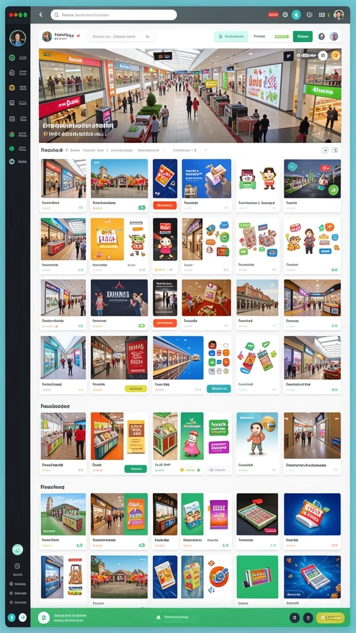Click the mint green circle icon in the lower sidebar
Viewport: 356px width, 633px height.
point(17,550)
